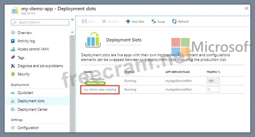Open Access control (IAM)
The height and width of the screenshot is (137, 255).
click(33, 49)
